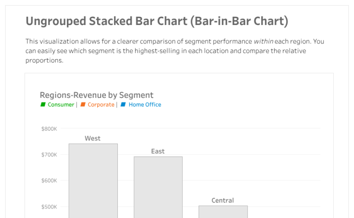Click the East label above the bar
Screen dimensions: 354x218
click(158, 151)
